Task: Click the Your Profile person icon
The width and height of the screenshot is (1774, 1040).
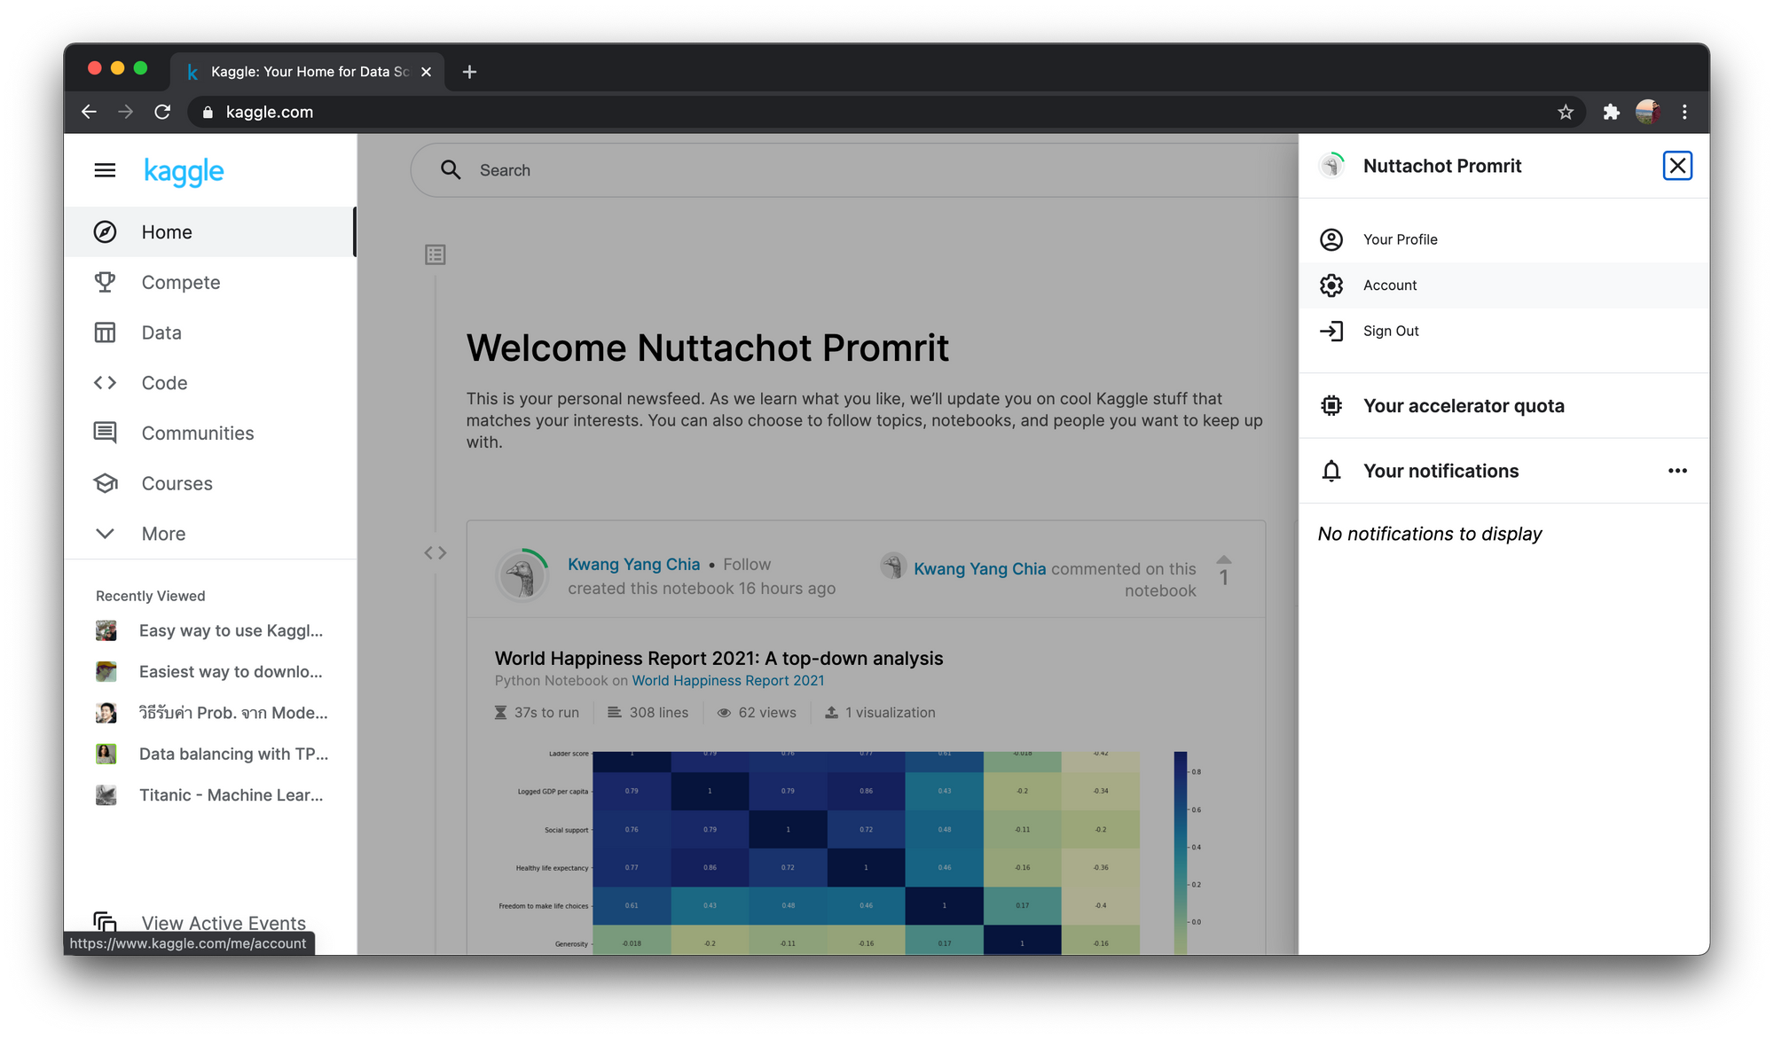Action: (1331, 239)
